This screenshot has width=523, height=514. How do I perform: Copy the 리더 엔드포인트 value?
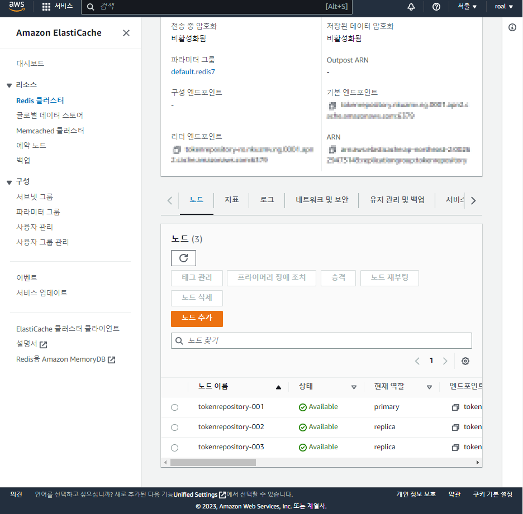click(x=177, y=150)
